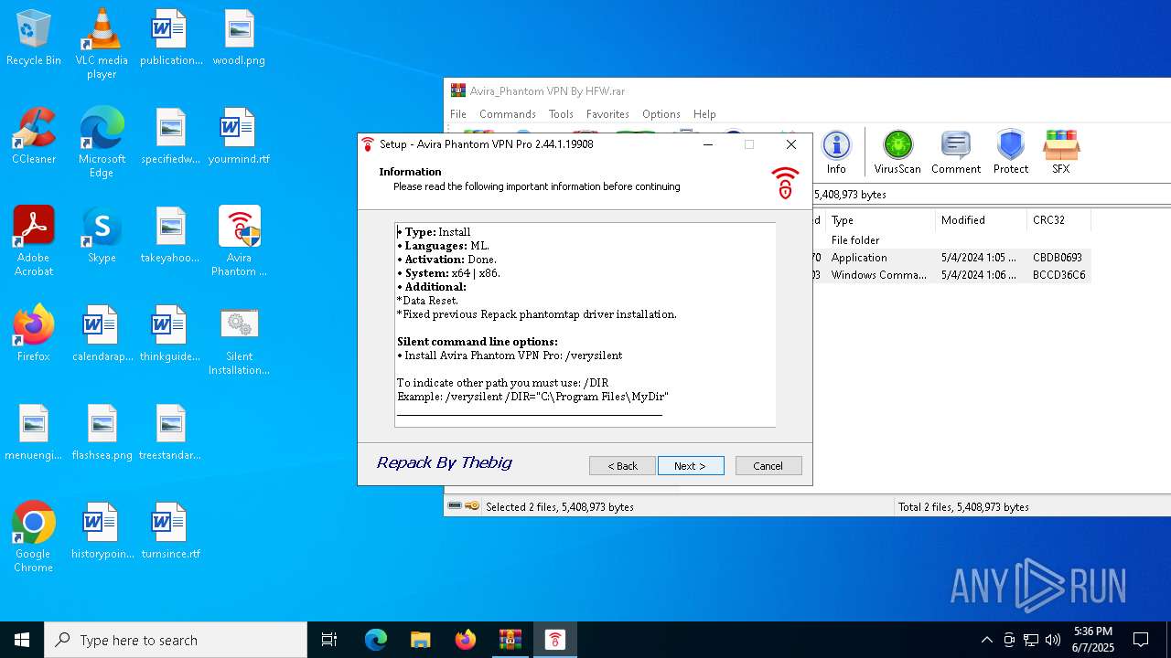1171x658 pixels.
Task: Select the flashsea.png desktop file
Action: (102, 432)
